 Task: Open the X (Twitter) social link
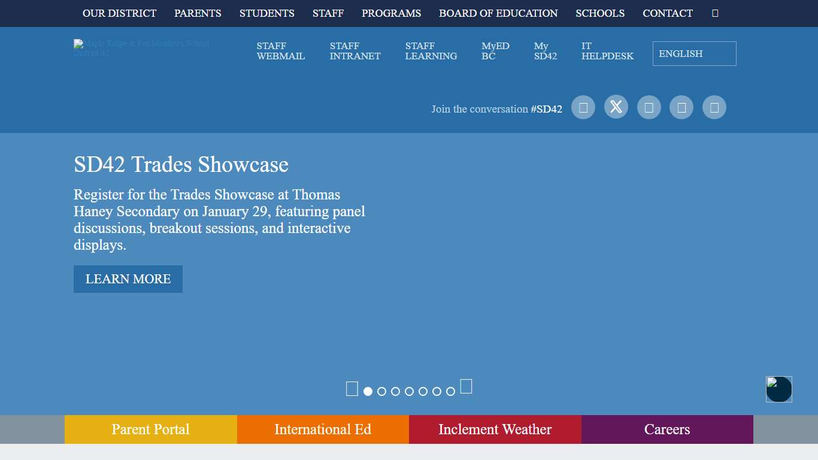(616, 107)
